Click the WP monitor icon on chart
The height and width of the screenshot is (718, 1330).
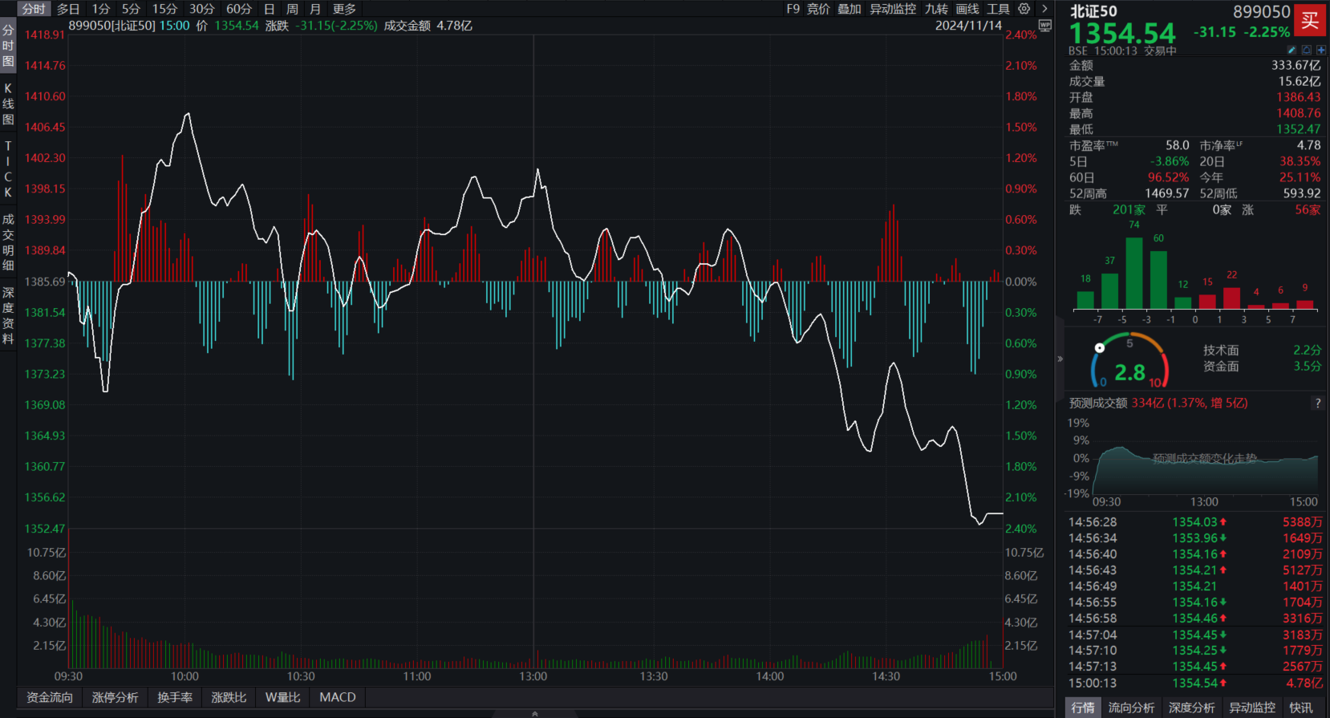1044,26
